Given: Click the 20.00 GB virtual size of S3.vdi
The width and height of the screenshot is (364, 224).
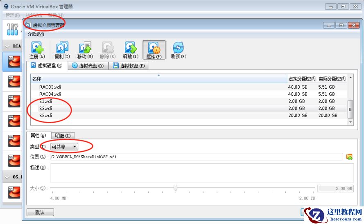Looking at the screenshot, I should (x=298, y=115).
